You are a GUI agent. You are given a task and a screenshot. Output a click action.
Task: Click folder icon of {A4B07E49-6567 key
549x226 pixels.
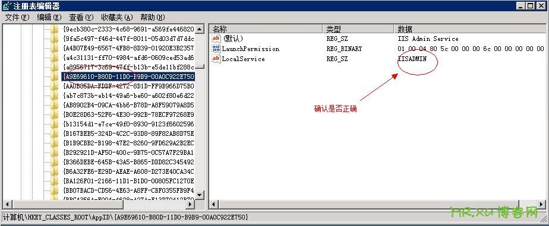[x=54, y=48]
